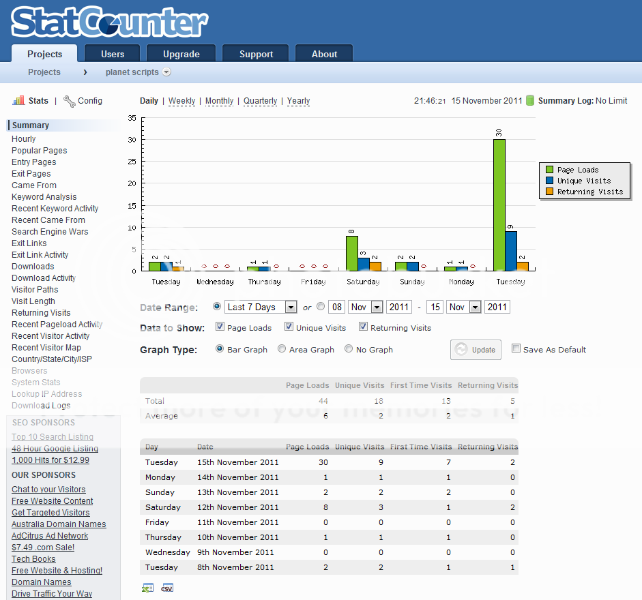
Task: Open Exit Pages in the sidebar
Action: point(31,174)
